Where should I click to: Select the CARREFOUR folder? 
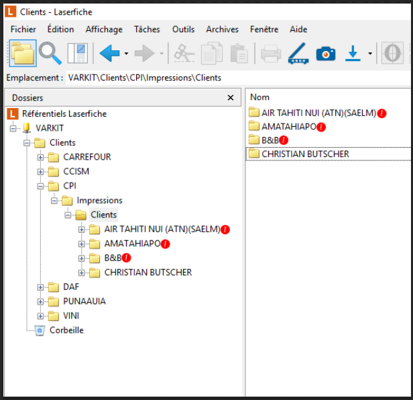click(x=87, y=157)
